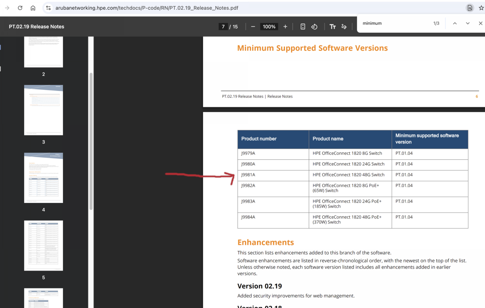View site information for arubanetworking.hpe.com

coord(48,8)
